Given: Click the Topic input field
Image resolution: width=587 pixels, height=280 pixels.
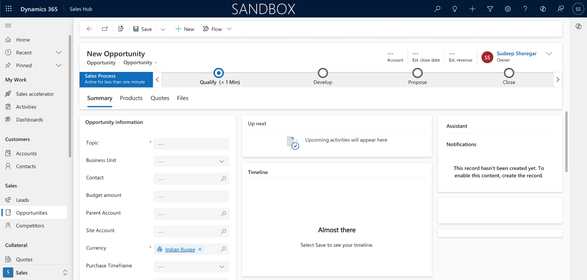Looking at the screenshot, I should point(191,144).
